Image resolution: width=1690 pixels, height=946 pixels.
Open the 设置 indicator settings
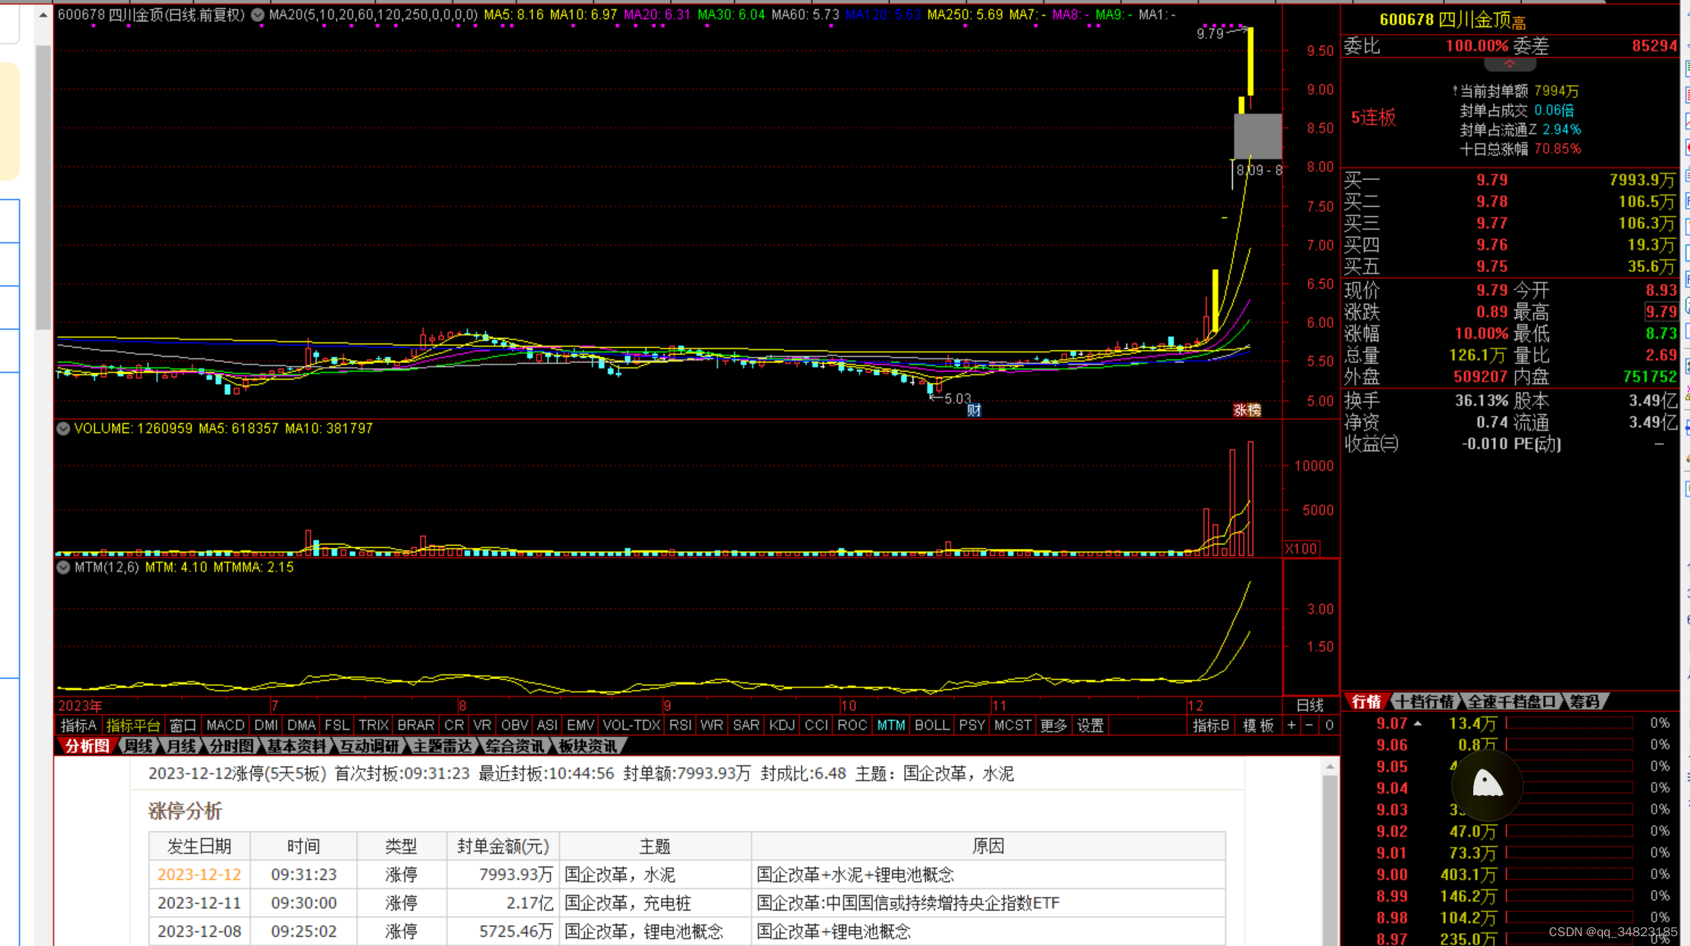(1091, 725)
